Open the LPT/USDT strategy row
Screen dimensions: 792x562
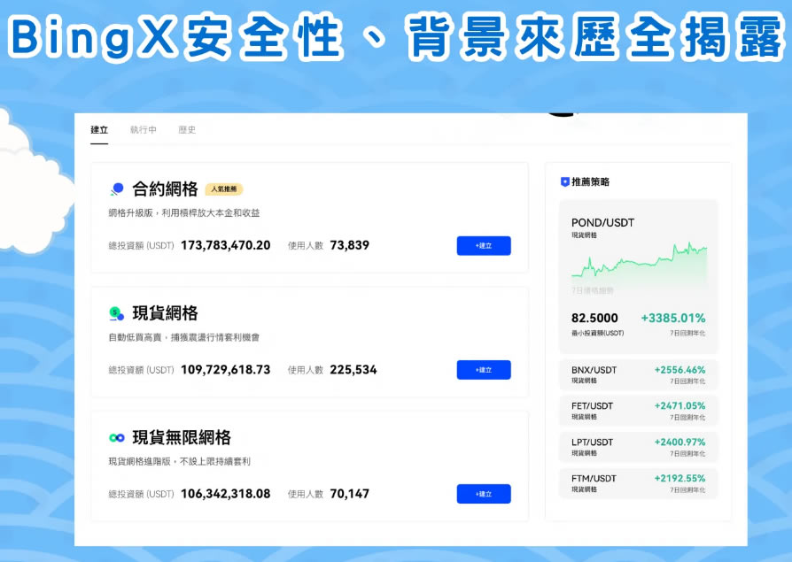click(x=638, y=446)
